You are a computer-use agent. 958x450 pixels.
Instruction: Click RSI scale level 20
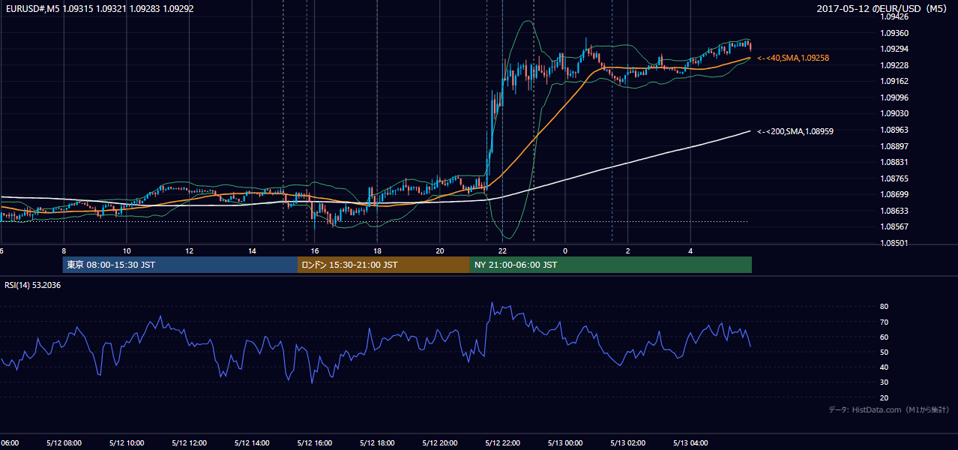coord(885,397)
